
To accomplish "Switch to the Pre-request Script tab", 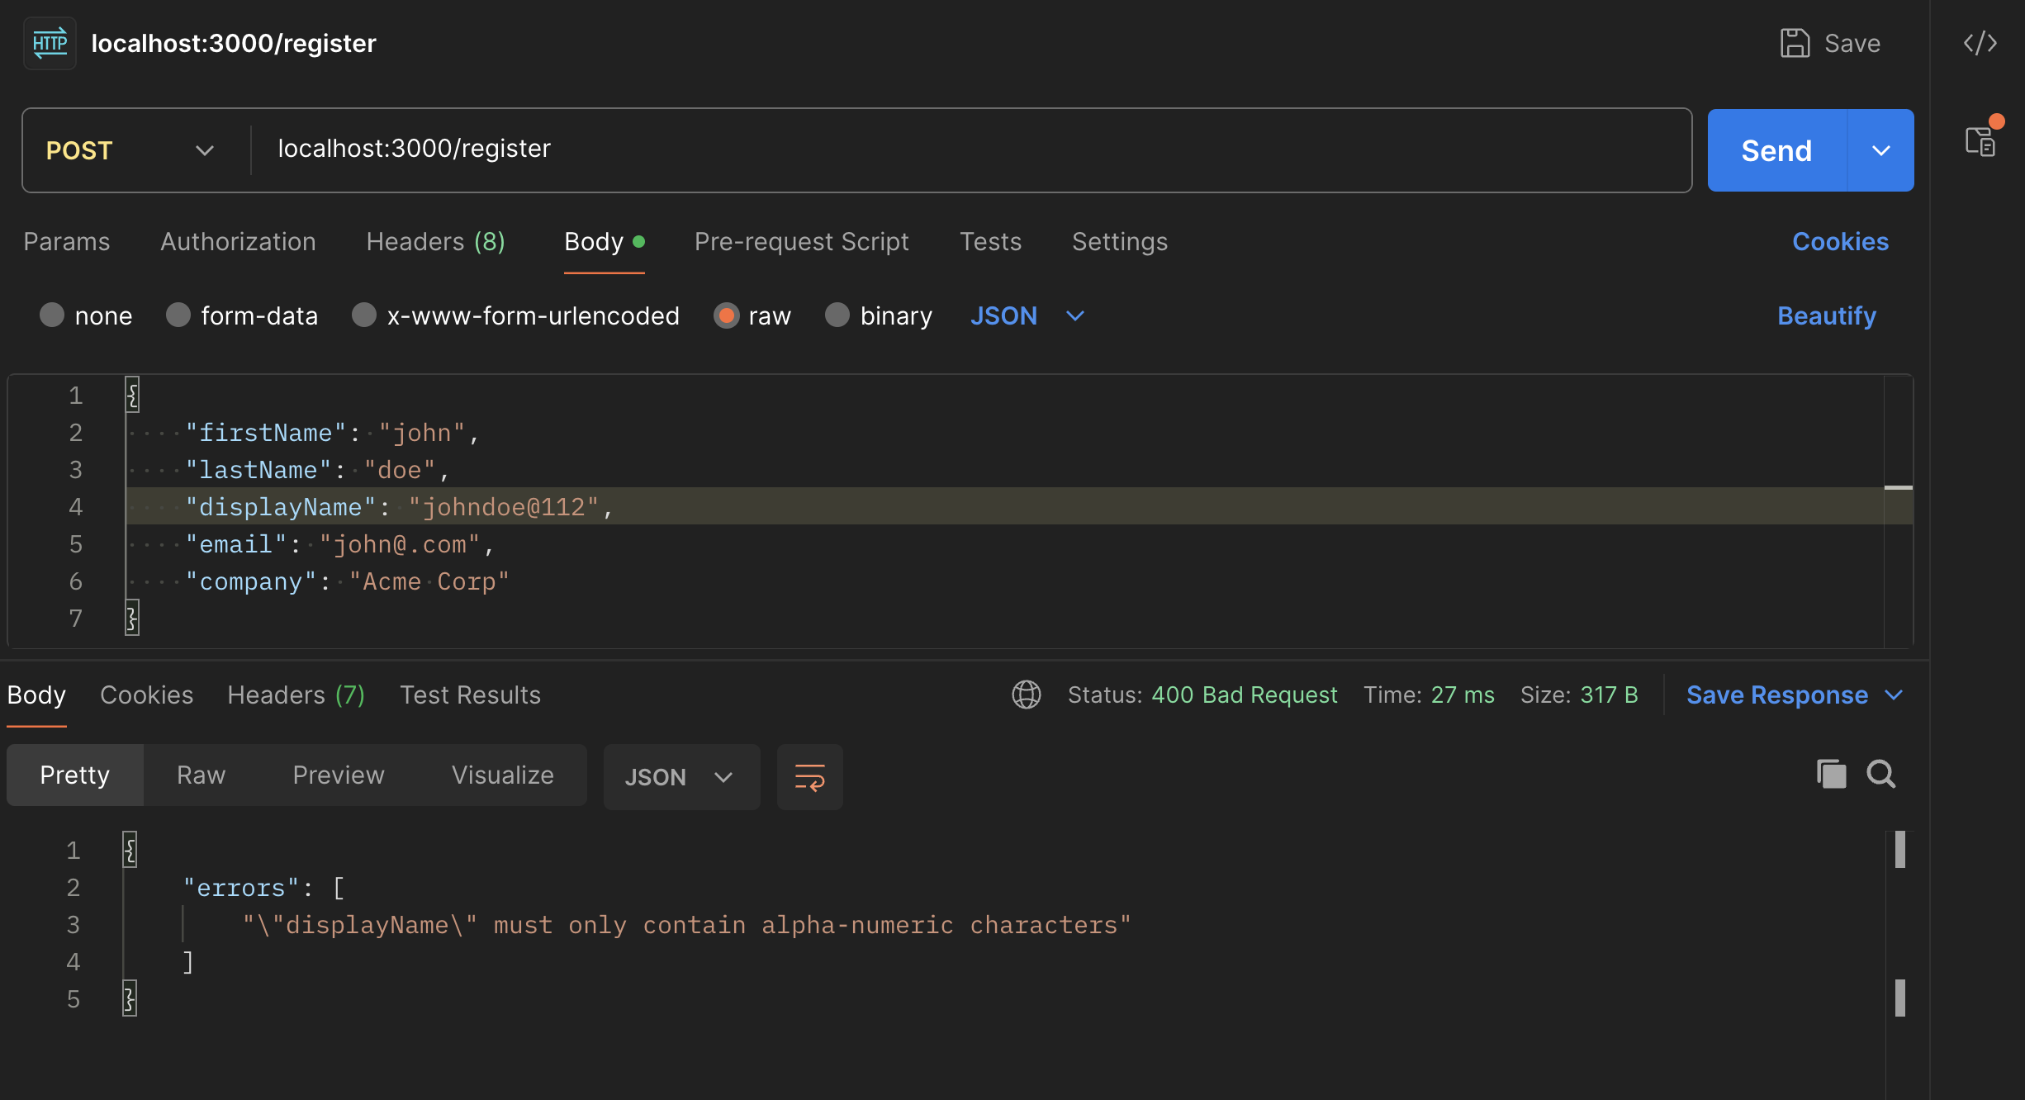I will 801,241.
